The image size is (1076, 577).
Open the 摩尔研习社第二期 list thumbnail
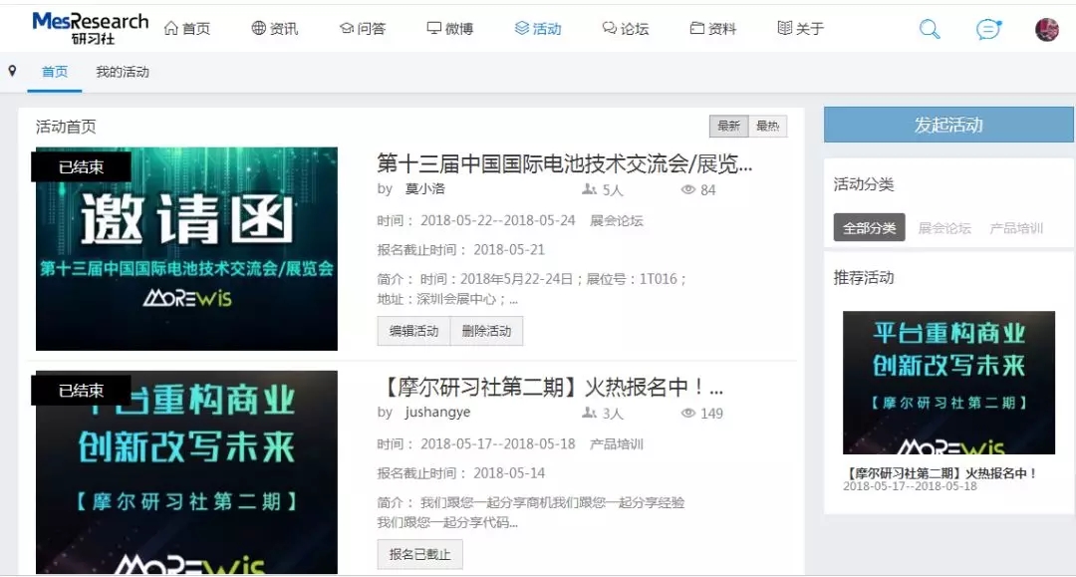pyautogui.click(x=186, y=472)
